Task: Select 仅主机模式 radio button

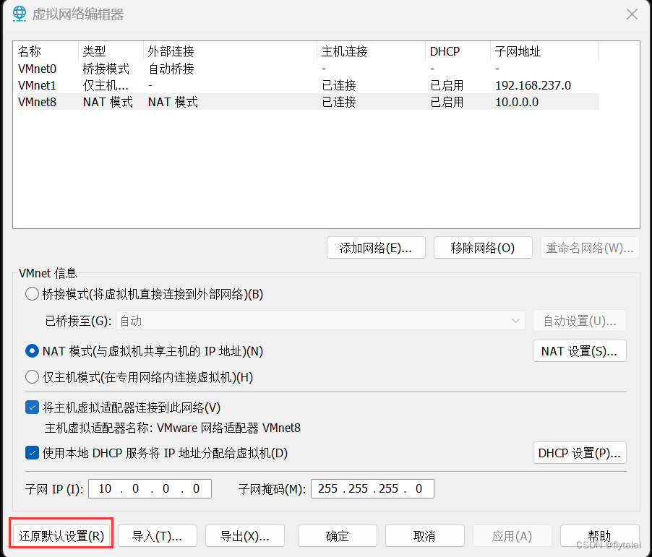Action: click(x=32, y=377)
